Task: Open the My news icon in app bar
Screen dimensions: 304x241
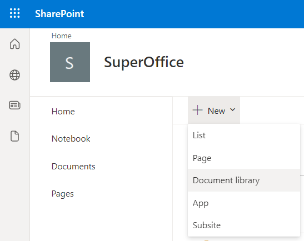Action: [15, 105]
